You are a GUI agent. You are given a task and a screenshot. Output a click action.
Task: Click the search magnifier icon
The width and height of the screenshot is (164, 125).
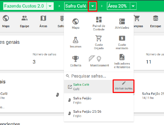[x=68, y=76]
